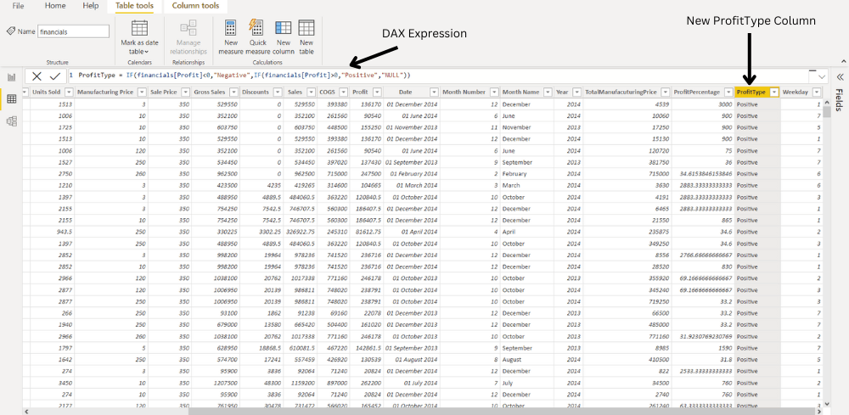Select the Column tools tab
The height and width of the screenshot is (415, 849).
click(195, 6)
